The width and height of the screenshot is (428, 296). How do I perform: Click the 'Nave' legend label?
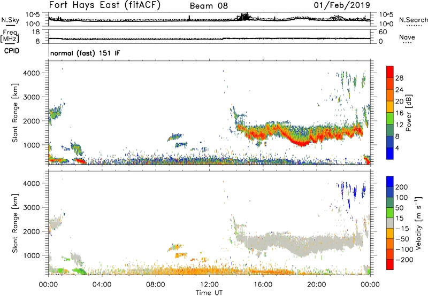[407, 37]
